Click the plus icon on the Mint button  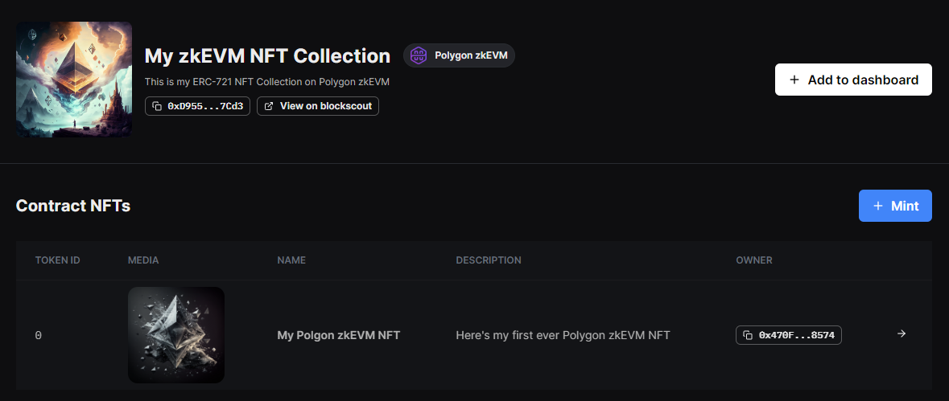[x=878, y=206]
